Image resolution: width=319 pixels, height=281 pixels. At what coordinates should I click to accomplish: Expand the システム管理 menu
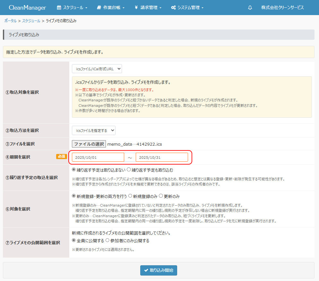click(187, 7)
